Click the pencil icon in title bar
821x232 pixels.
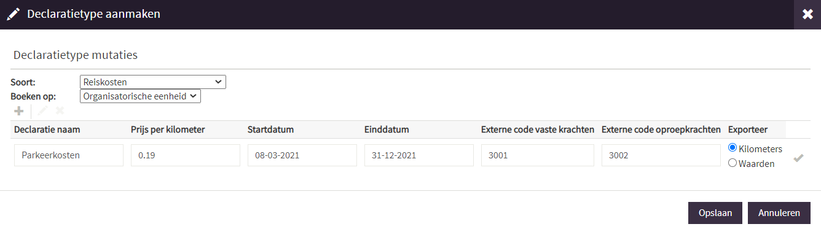13,14
